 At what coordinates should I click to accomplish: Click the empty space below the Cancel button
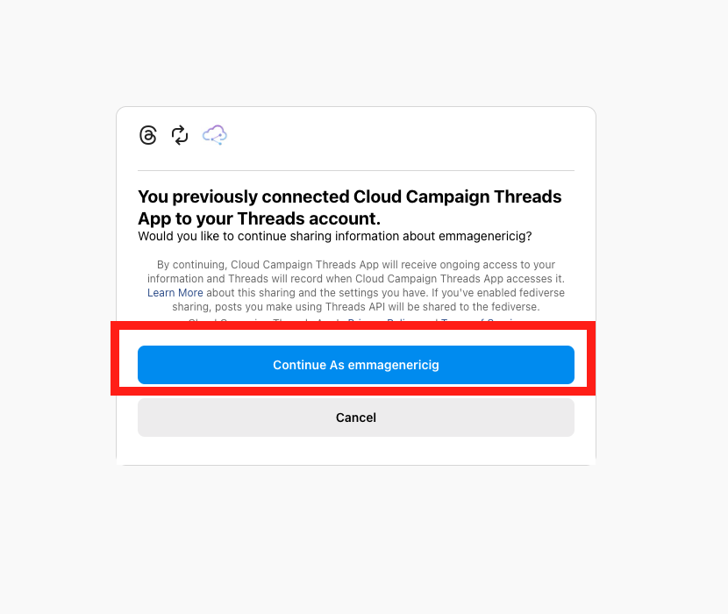point(355,451)
